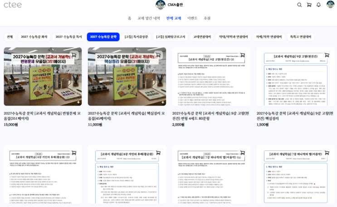This screenshot has width=337, height=207.
Task: Open 후원 tab
Action: [207, 18]
